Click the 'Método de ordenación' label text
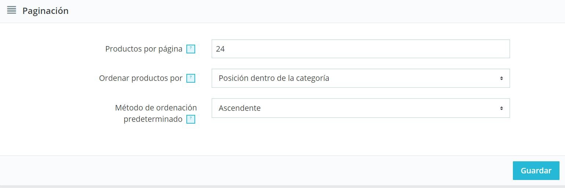This screenshot has width=565, height=188. tap(156, 108)
